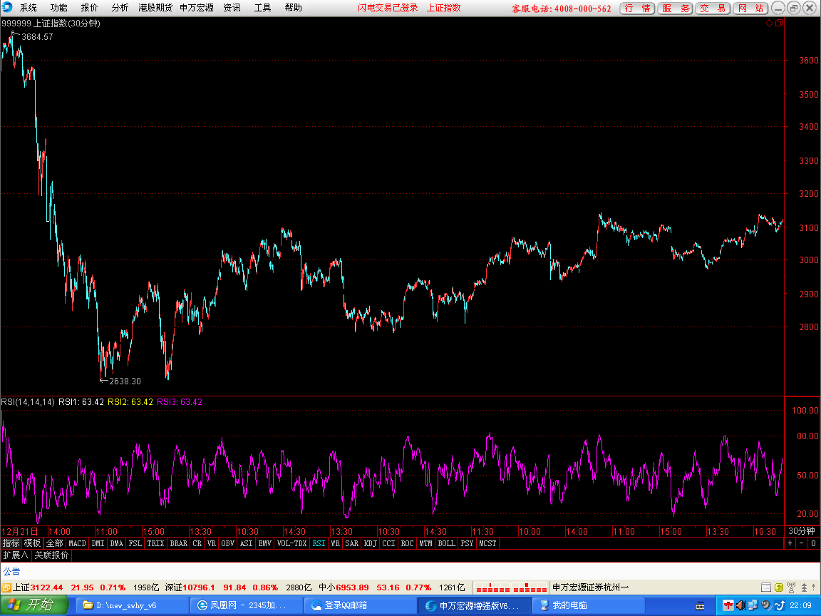Zoom in chart with the + button
This screenshot has height=616, width=821.
pos(790,543)
